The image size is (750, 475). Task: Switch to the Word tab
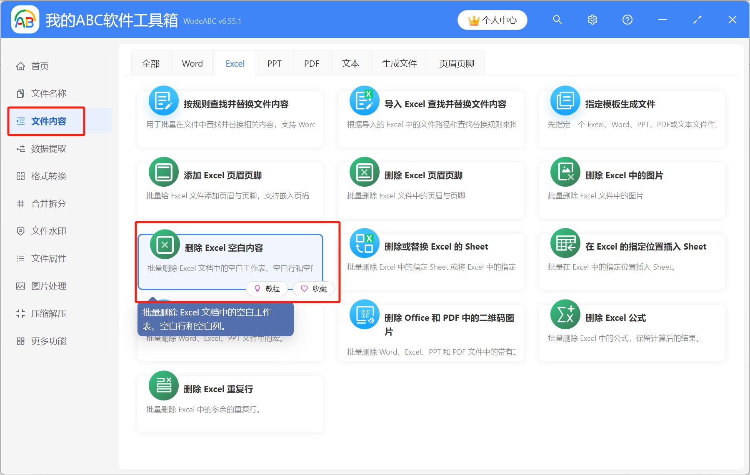point(192,63)
